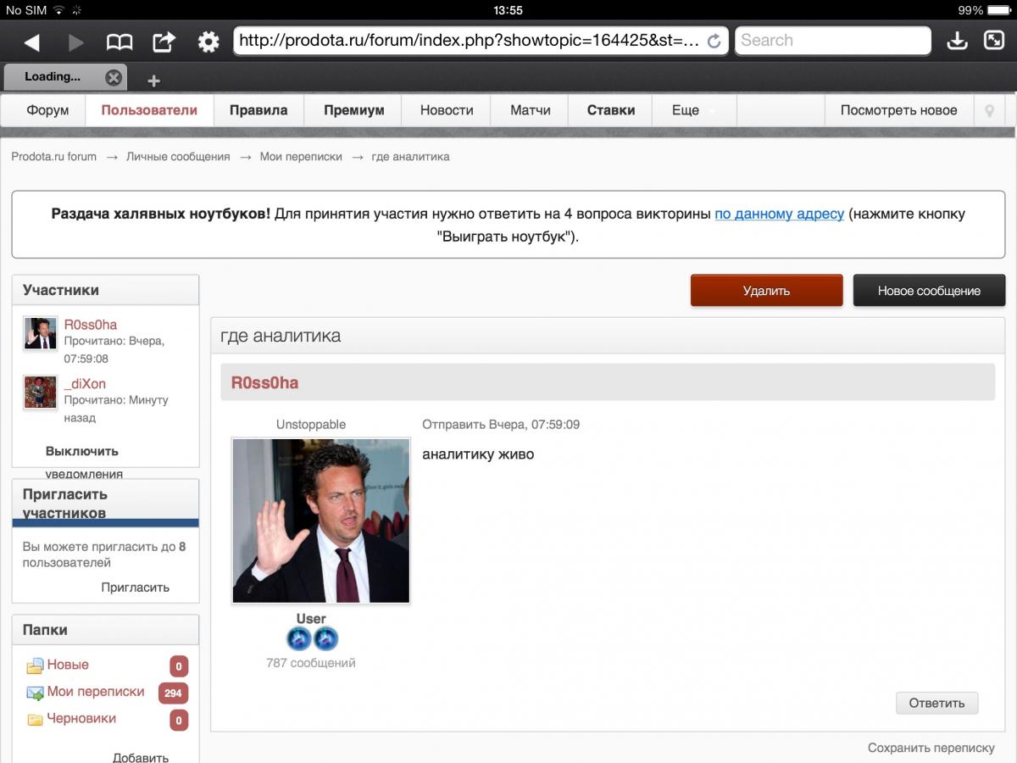Tap the share icon in toolbar
Viewport: 1017px width, 763px height.
[164, 42]
